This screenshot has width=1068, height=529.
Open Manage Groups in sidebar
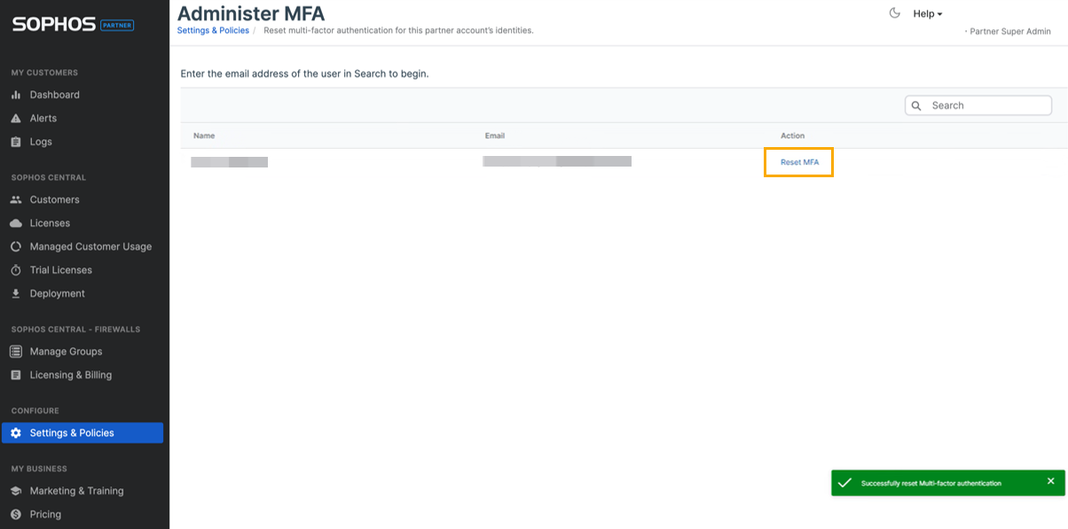pyautogui.click(x=66, y=352)
